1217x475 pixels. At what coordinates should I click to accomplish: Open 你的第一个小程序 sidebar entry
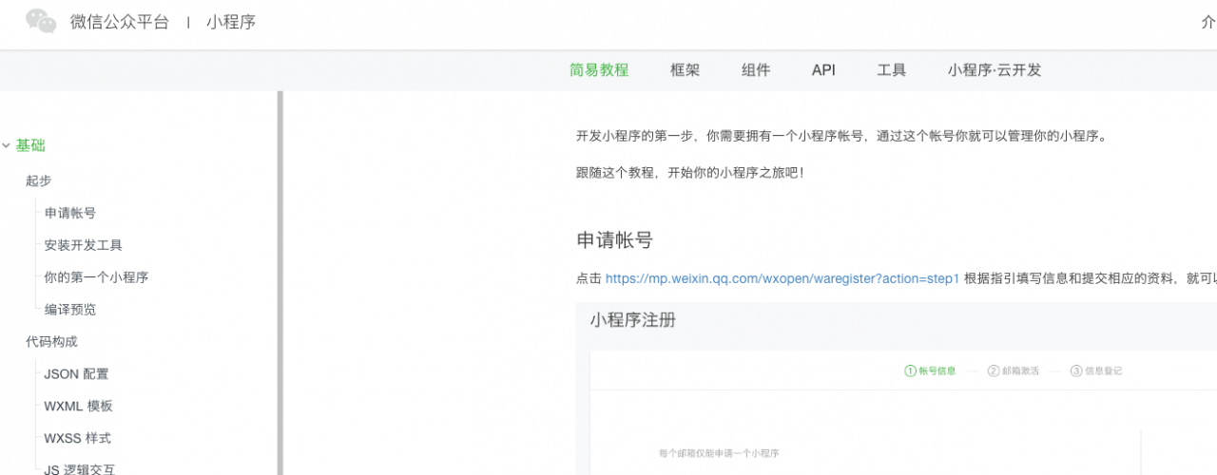click(x=96, y=277)
